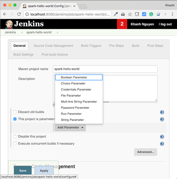Viewport: 177px width, 179px height.
Task: Expand breadcrumb arrow after Jenkins
Action: point(22,32)
